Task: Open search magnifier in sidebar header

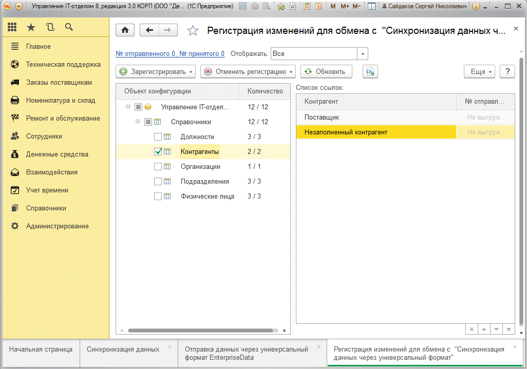Action: pos(69,27)
